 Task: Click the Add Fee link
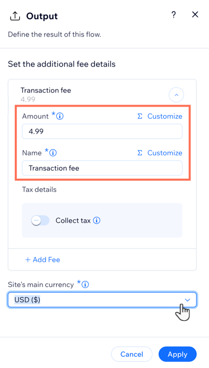pyautogui.click(x=42, y=260)
